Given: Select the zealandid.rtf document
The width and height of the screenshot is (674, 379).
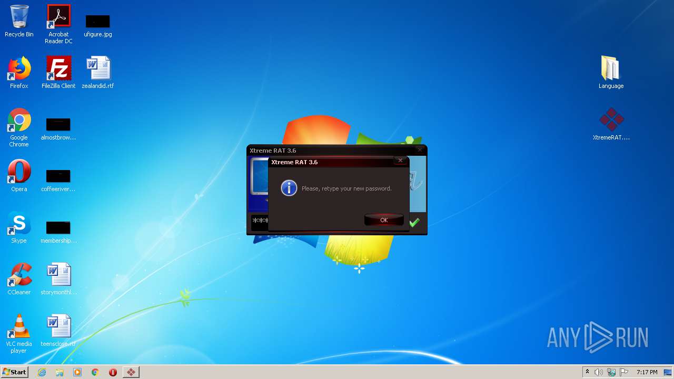Looking at the screenshot, I should [x=98, y=73].
